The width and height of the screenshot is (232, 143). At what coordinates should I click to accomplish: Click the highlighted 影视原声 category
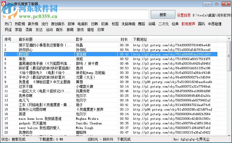pyautogui.click(x=188, y=24)
